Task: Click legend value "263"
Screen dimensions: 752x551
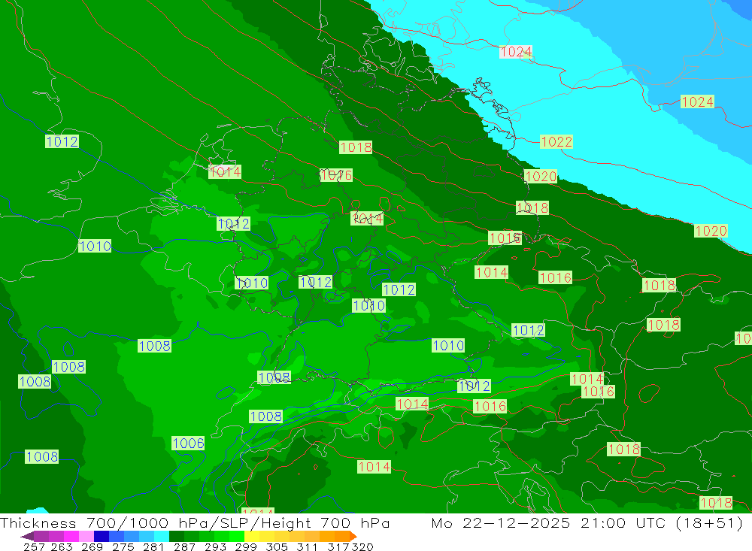Action: click(61, 546)
